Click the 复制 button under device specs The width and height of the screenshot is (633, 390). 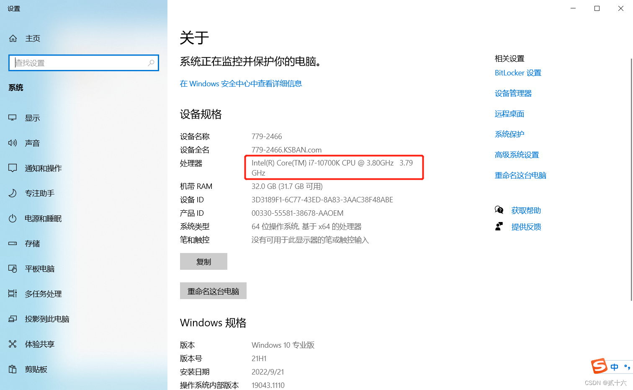pos(203,261)
